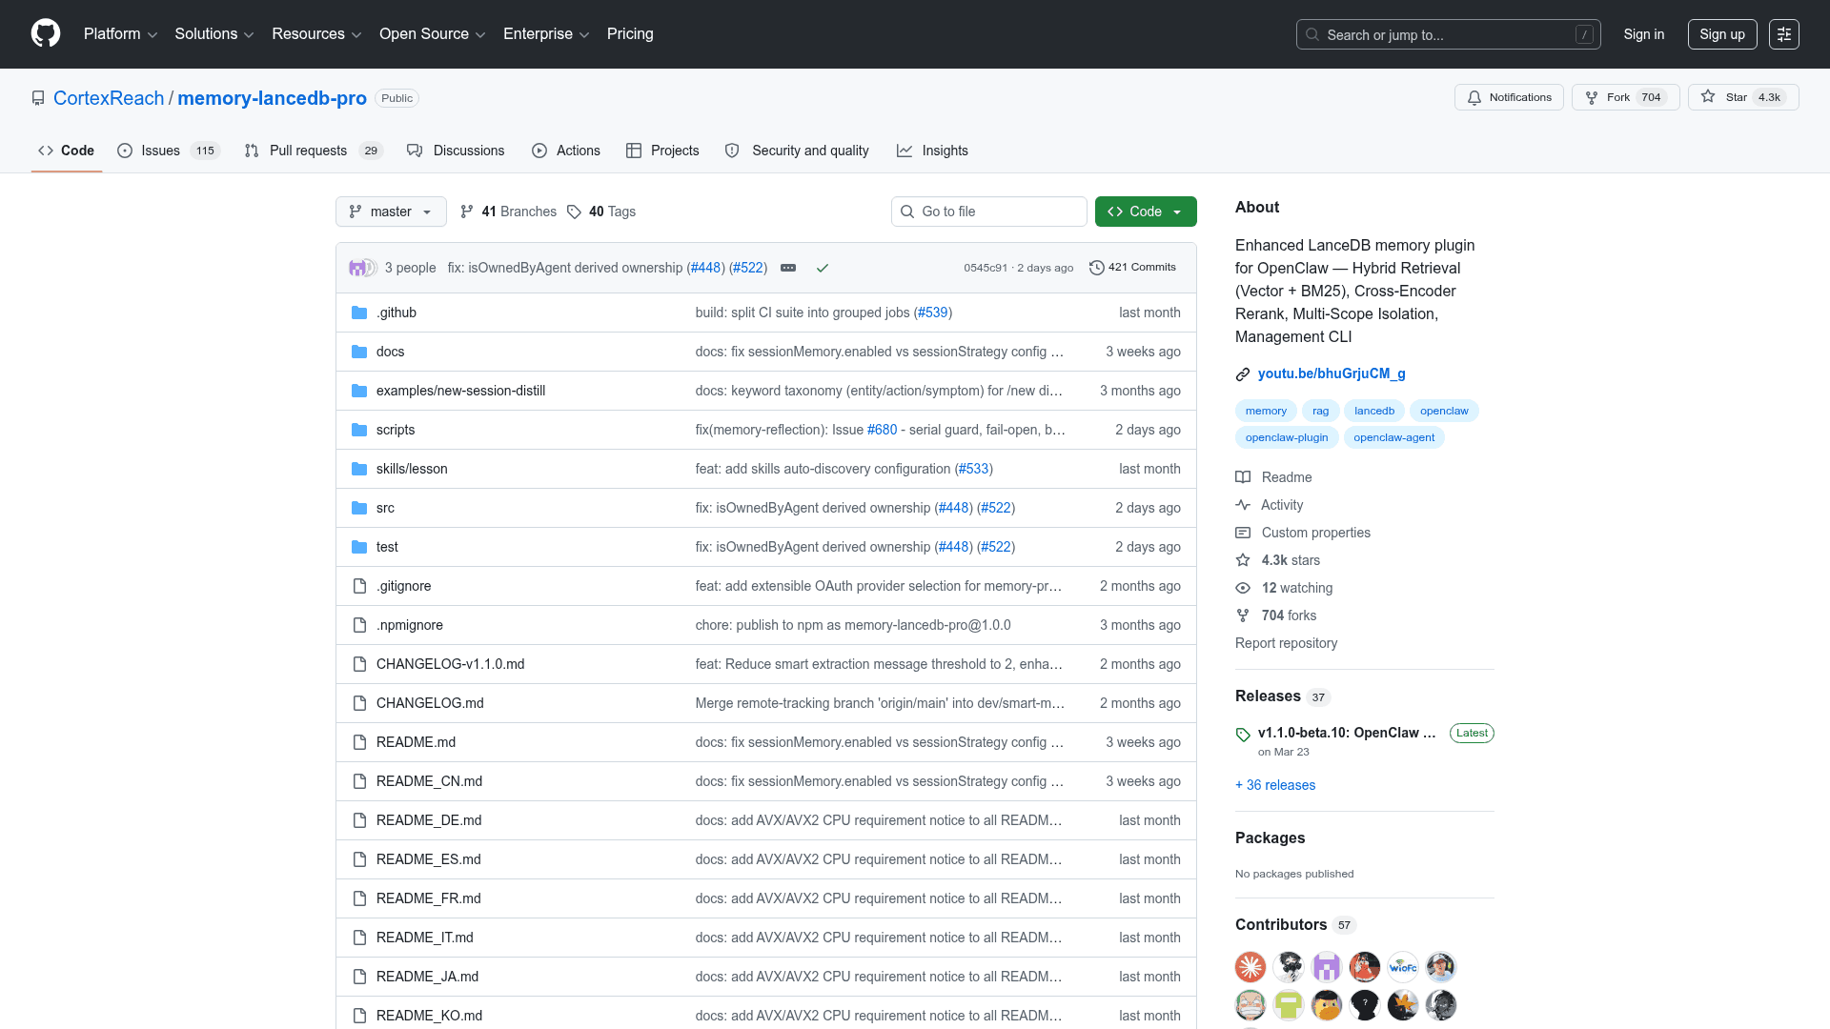The width and height of the screenshot is (1830, 1029).
Task: Click the Activity pulse icon
Action: [1243, 505]
